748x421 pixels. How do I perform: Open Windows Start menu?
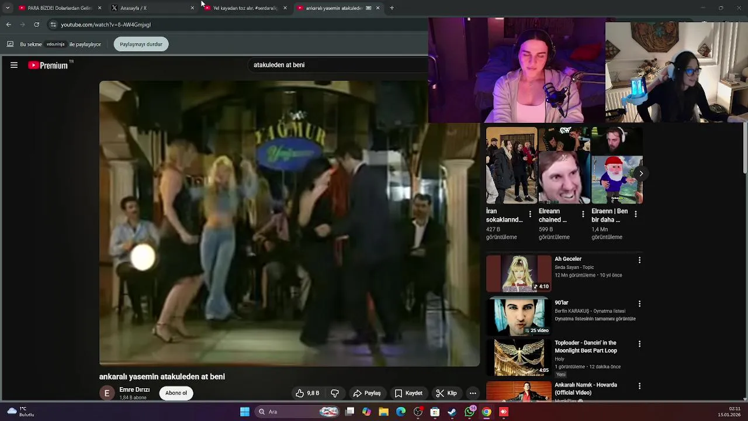tap(245, 412)
